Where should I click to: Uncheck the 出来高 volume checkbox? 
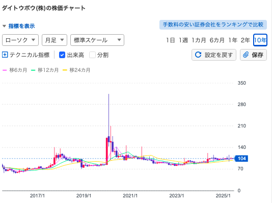point(62,55)
